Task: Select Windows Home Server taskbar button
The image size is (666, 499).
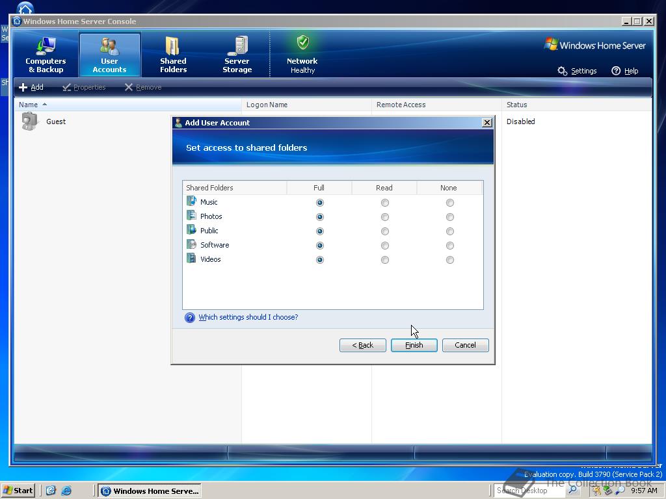Action: click(150, 491)
